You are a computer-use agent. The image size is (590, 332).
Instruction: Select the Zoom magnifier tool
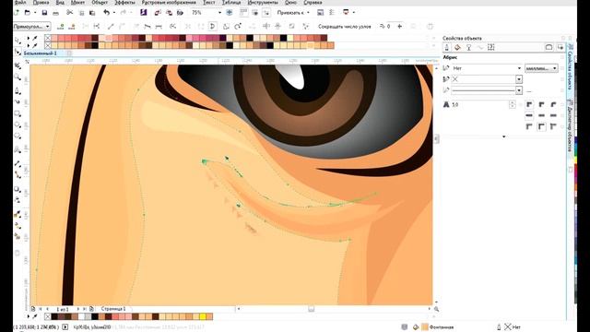point(18,77)
